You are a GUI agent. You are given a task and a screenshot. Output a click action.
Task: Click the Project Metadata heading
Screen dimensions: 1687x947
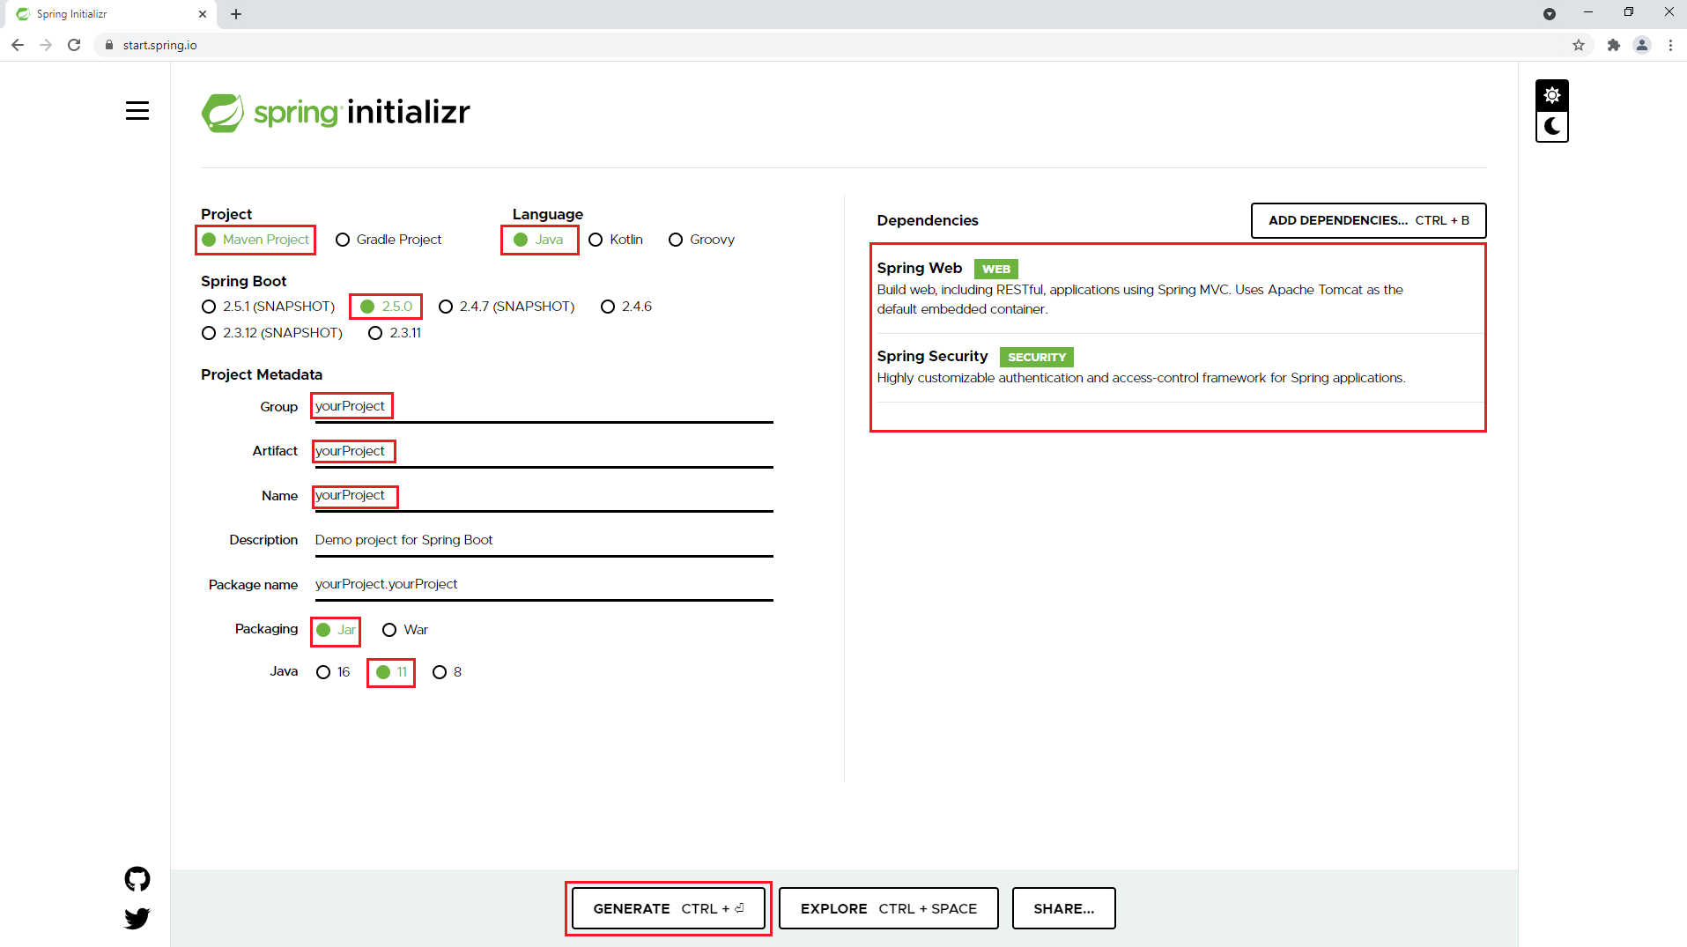point(262,374)
